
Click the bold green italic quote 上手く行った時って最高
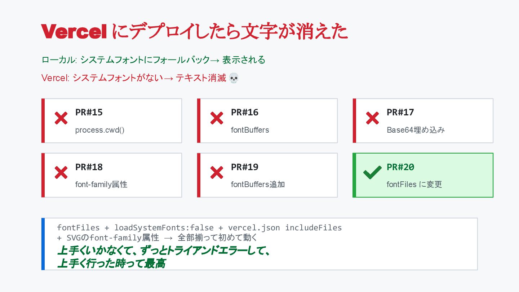[x=111, y=264]
